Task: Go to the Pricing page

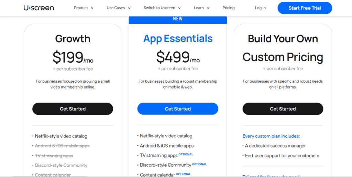Action: (x=229, y=8)
